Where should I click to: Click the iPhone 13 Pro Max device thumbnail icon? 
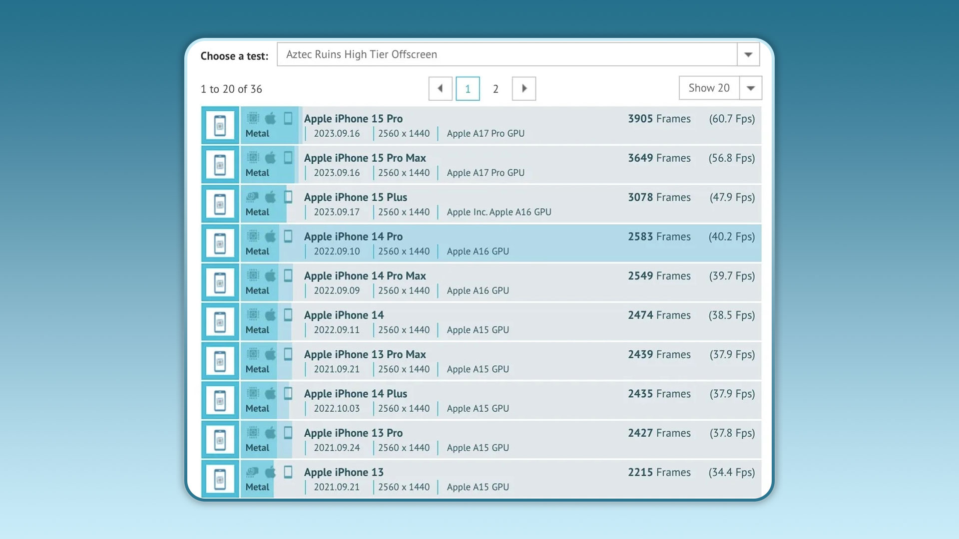pyautogui.click(x=220, y=361)
